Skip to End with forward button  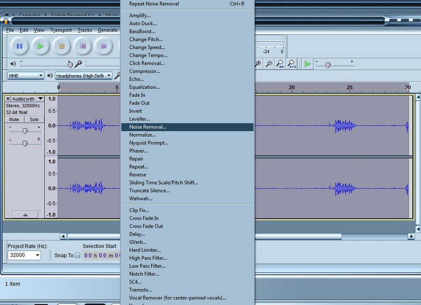[x=104, y=46]
